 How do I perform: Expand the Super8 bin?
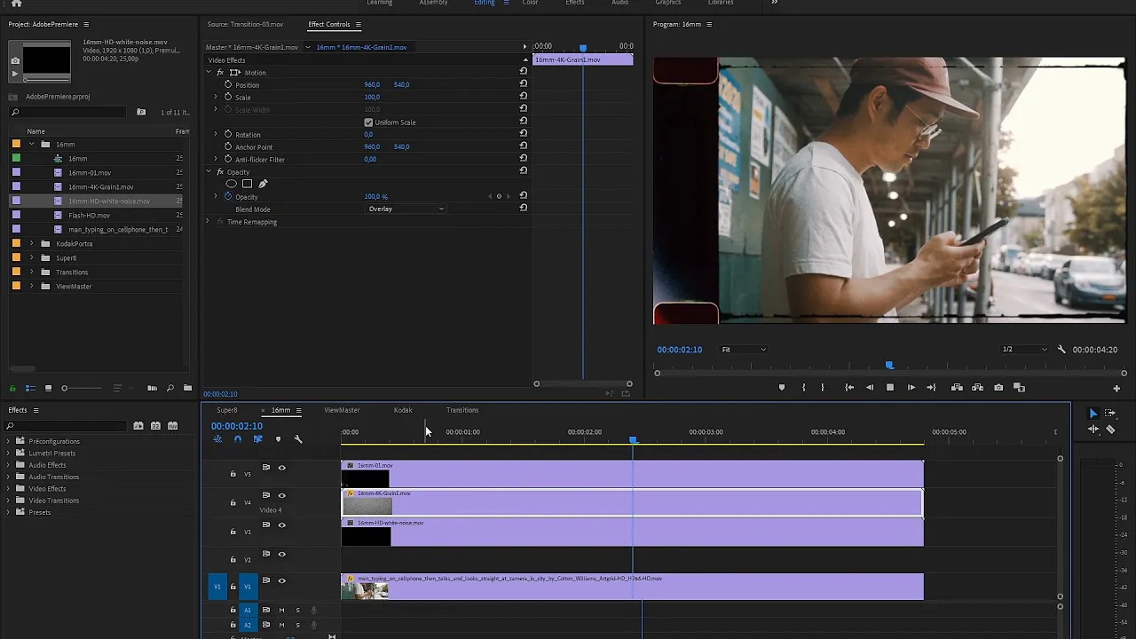coord(32,257)
